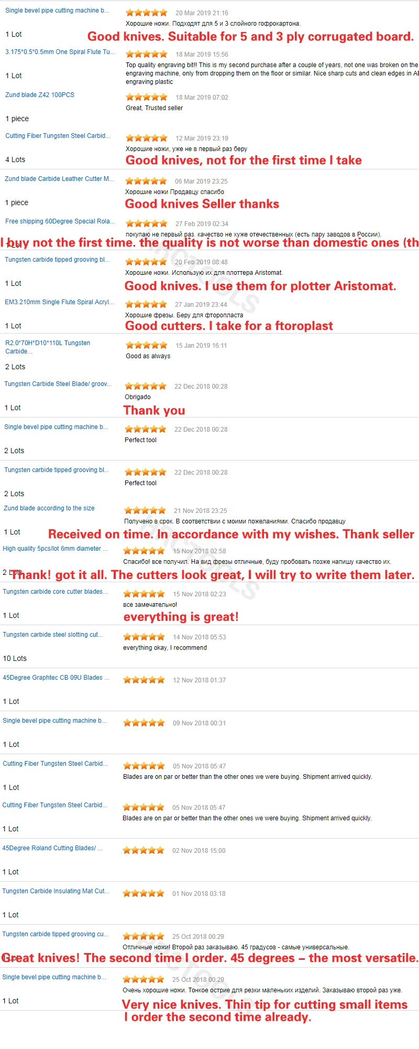Click the star rating dated 20 Mar 2019
The image size is (419, 1049).
(146, 13)
